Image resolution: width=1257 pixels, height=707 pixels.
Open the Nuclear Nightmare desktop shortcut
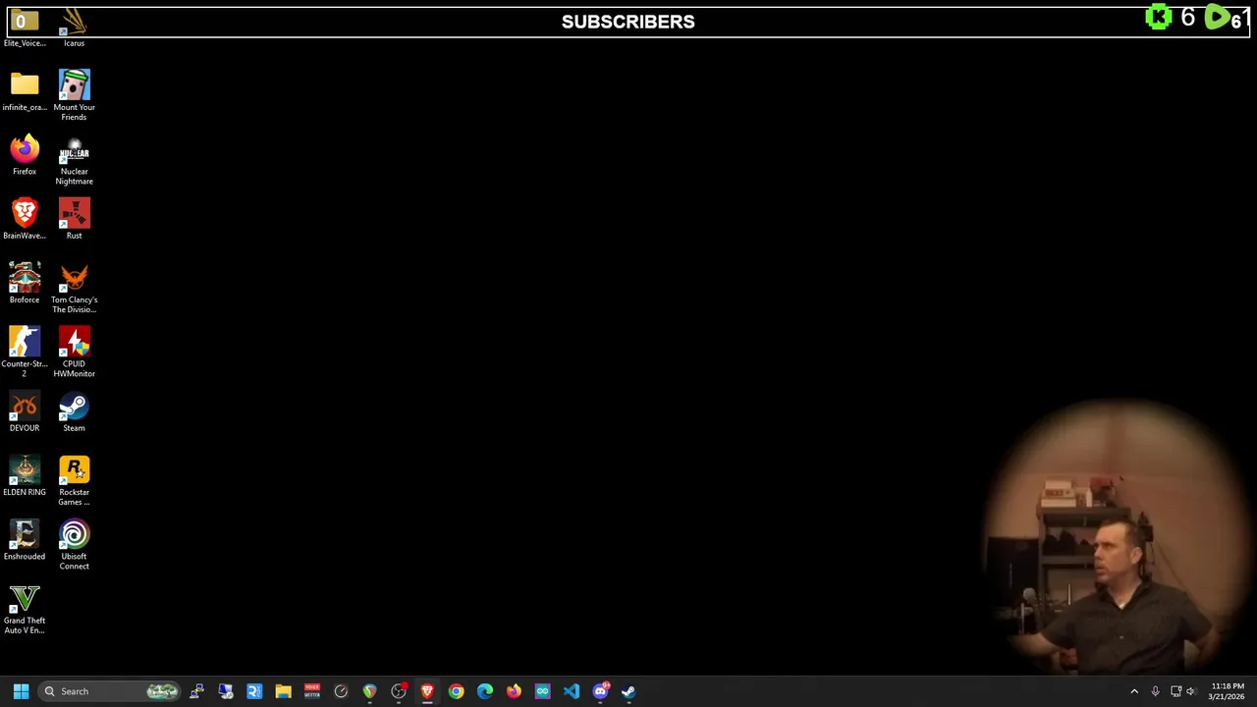pyautogui.click(x=74, y=160)
